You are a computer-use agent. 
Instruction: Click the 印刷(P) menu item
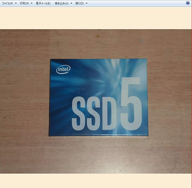[x=24, y=3]
